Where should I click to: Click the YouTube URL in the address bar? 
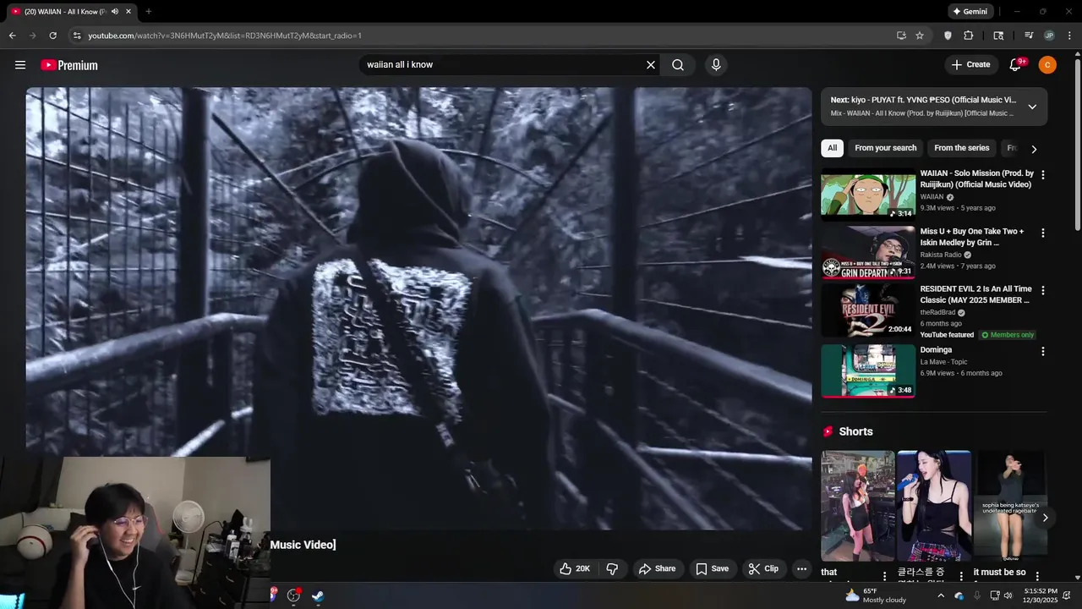click(225, 36)
